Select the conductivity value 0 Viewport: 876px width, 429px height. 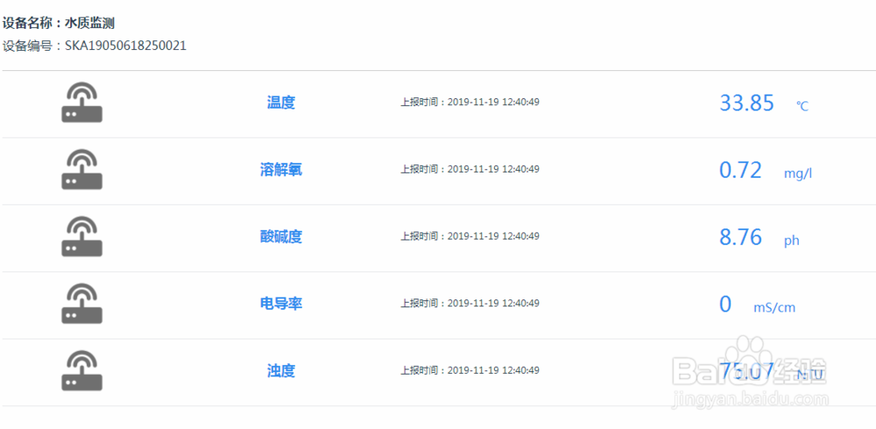coord(725,305)
